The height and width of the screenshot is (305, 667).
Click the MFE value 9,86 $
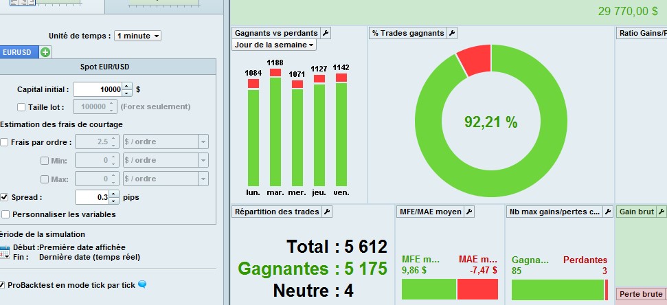[x=414, y=270]
